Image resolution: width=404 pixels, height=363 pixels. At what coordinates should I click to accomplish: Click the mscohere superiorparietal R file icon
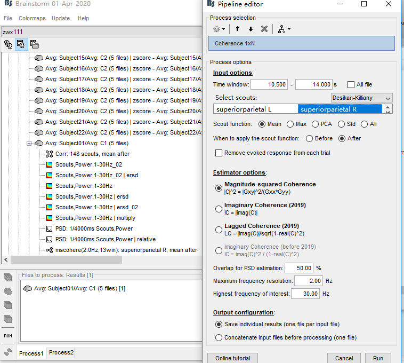(x=49, y=250)
